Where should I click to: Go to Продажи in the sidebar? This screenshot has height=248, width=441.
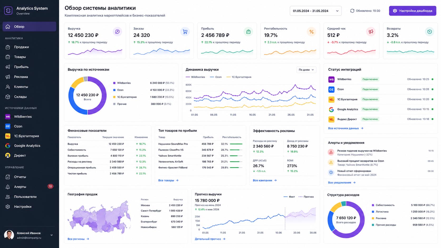[29, 47]
